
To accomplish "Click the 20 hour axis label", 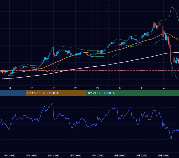I will point(76,88).
